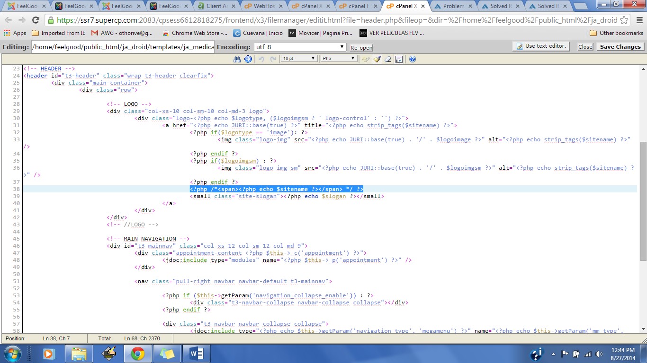This screenshot has height=363, width=647.
Task: Open Windows Media Player from the taskbar
Action: point(49,354)
